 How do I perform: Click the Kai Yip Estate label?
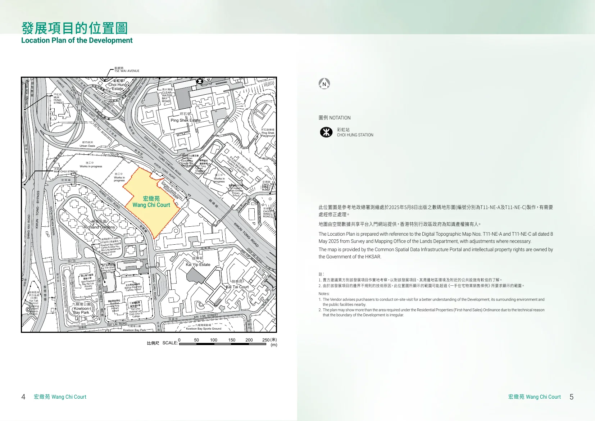tap(198, 264)
